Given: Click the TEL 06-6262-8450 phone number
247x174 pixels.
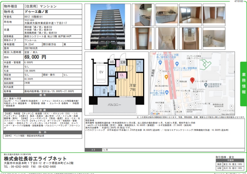Looking at the screenshot, I should pos(16,166).
